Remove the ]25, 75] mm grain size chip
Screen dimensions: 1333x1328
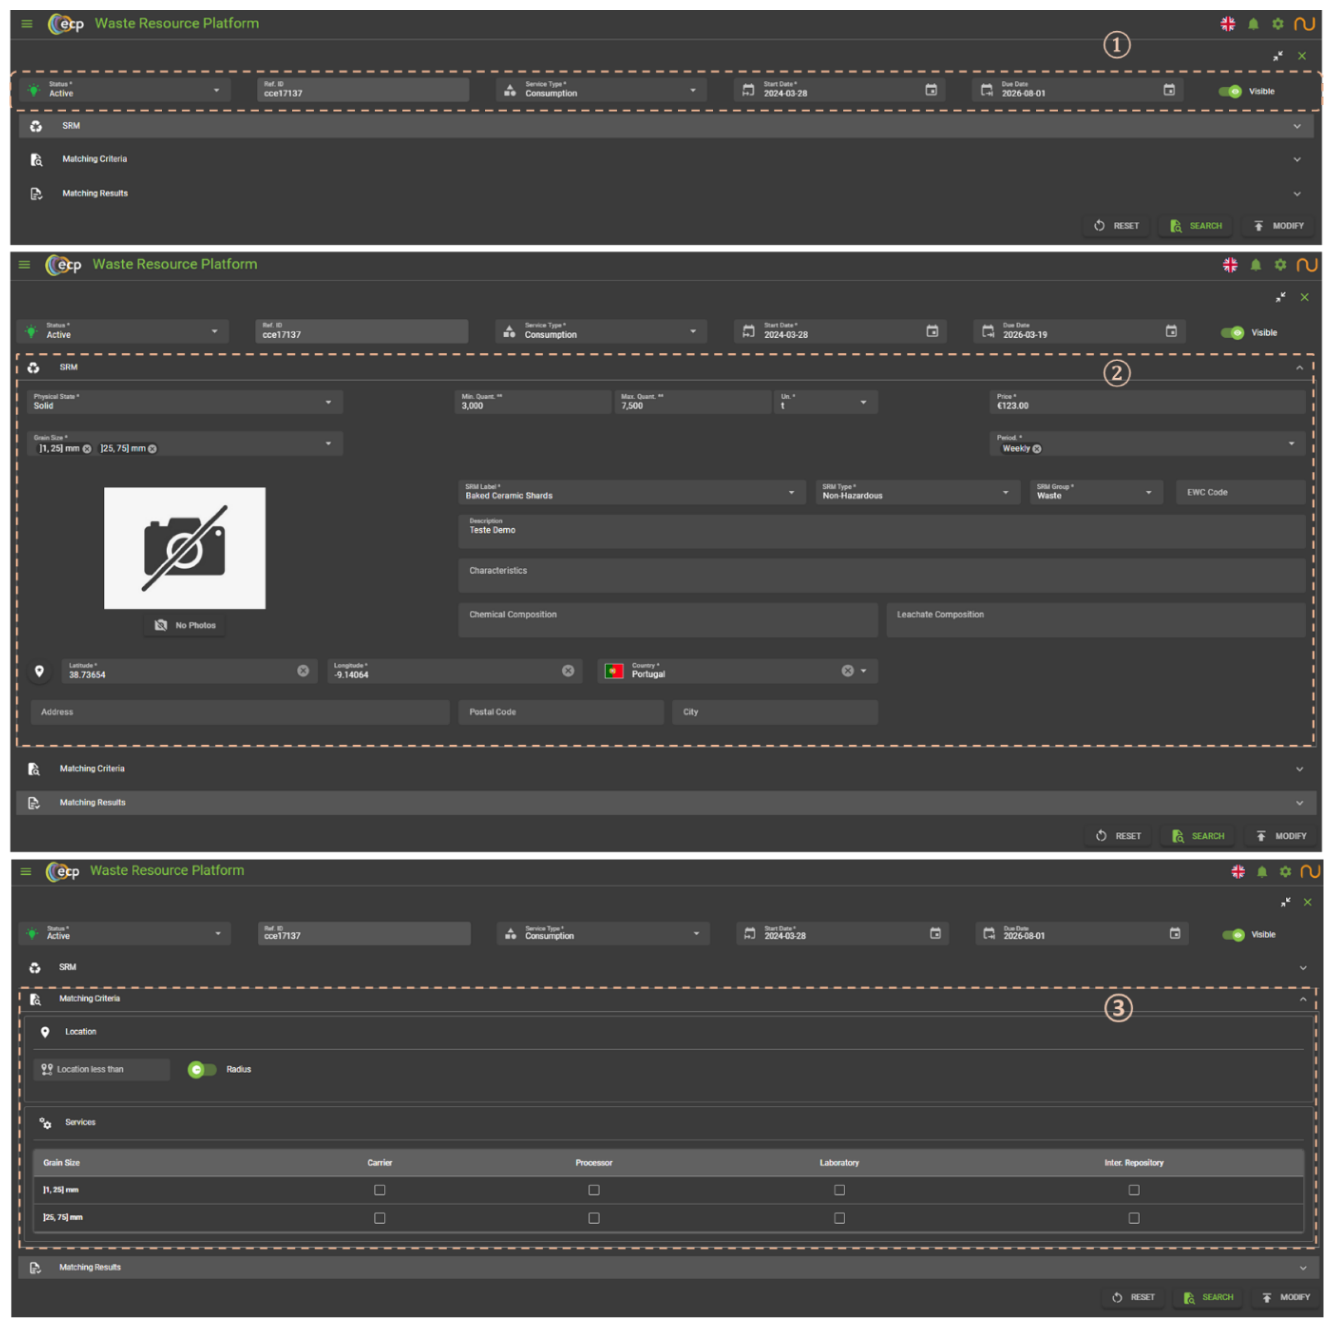(152, 449)
